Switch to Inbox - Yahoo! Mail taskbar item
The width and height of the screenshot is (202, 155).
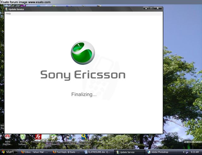point(35,152)
